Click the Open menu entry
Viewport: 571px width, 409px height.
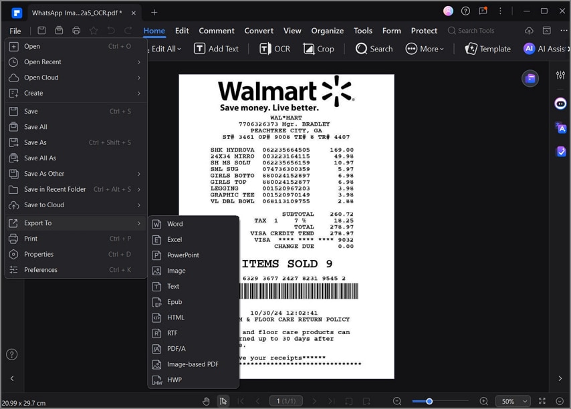(x=76, y=46)
